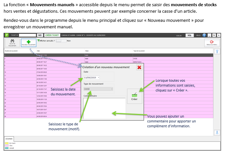
Task: Select the LÉGENDE tab
Action: [9, 139]
